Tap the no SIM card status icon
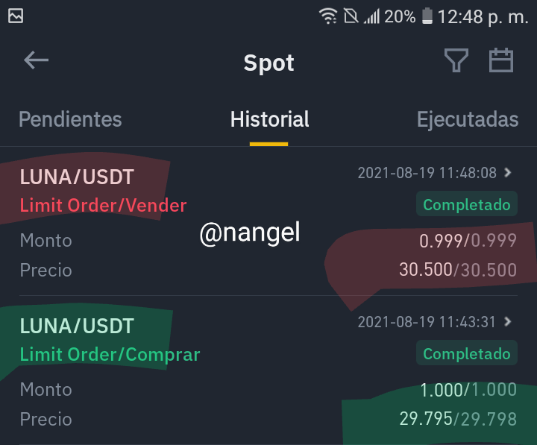 [351, 16]
